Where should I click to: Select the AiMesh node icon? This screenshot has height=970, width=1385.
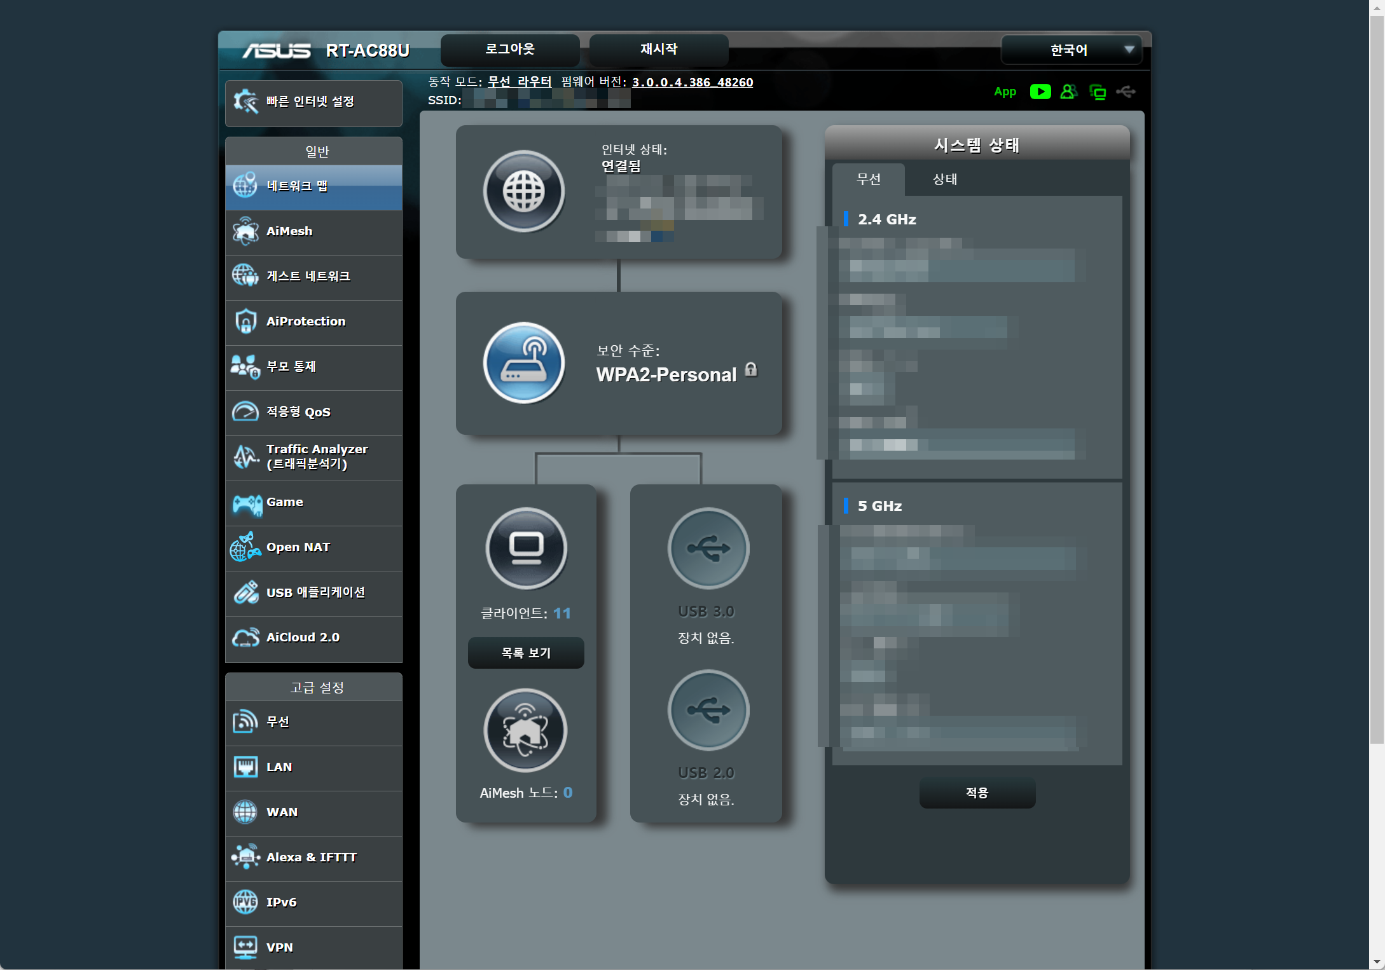pos(525,730)
